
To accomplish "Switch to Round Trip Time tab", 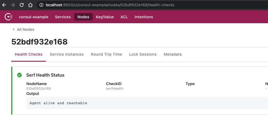I will tap(107, 54).
